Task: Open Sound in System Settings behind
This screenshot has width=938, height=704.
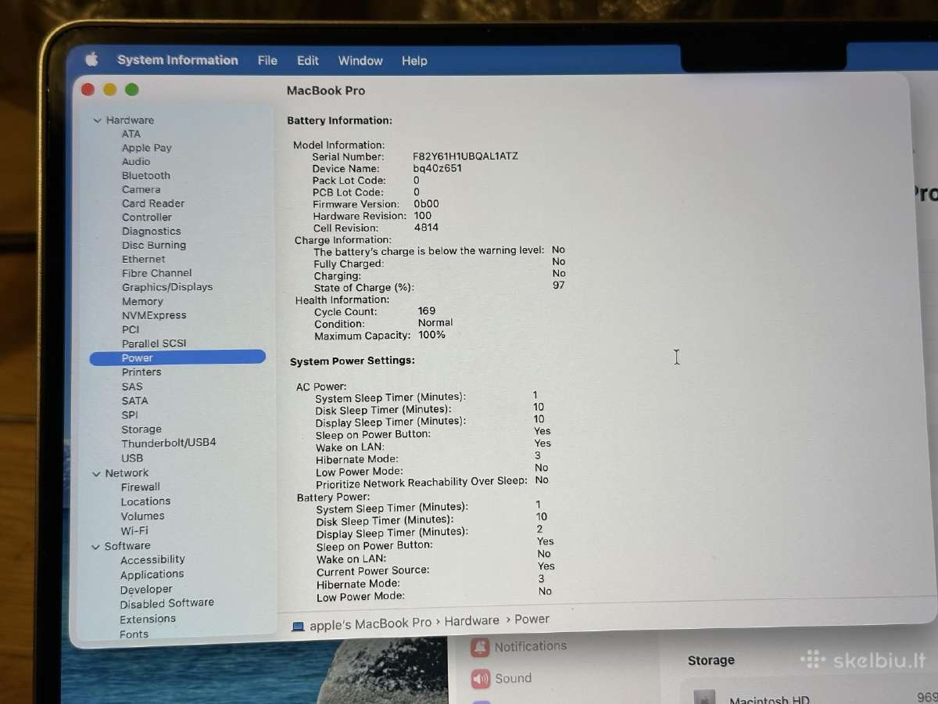Action: click(x=501, y=678)
